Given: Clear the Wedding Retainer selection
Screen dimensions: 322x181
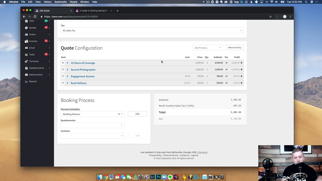Looking at the screenshot, I should click(x=119, y=114).
